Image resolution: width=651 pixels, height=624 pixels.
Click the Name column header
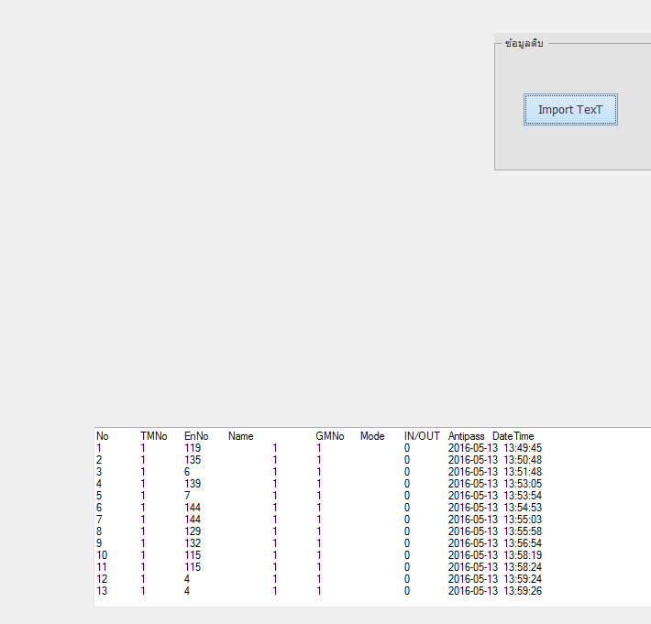point(241,436)
